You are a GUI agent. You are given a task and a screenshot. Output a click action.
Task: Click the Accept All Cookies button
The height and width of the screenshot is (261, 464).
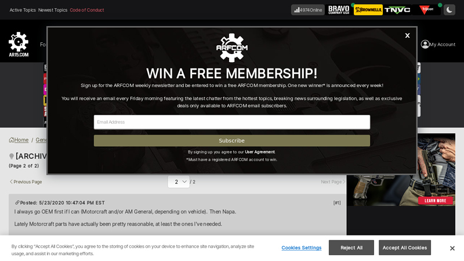(404, 248)
